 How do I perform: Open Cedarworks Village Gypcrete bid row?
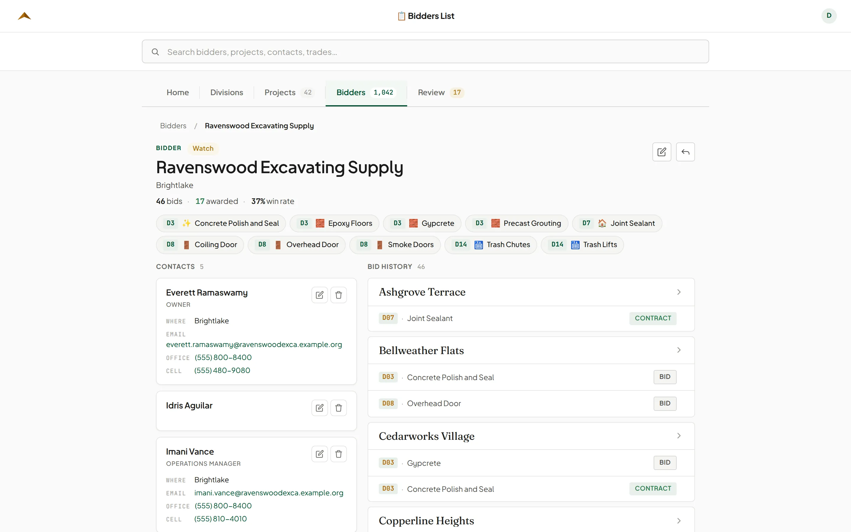tap(531, 463)
